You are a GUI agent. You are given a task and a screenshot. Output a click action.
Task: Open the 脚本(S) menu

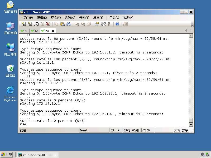point(98,18)
